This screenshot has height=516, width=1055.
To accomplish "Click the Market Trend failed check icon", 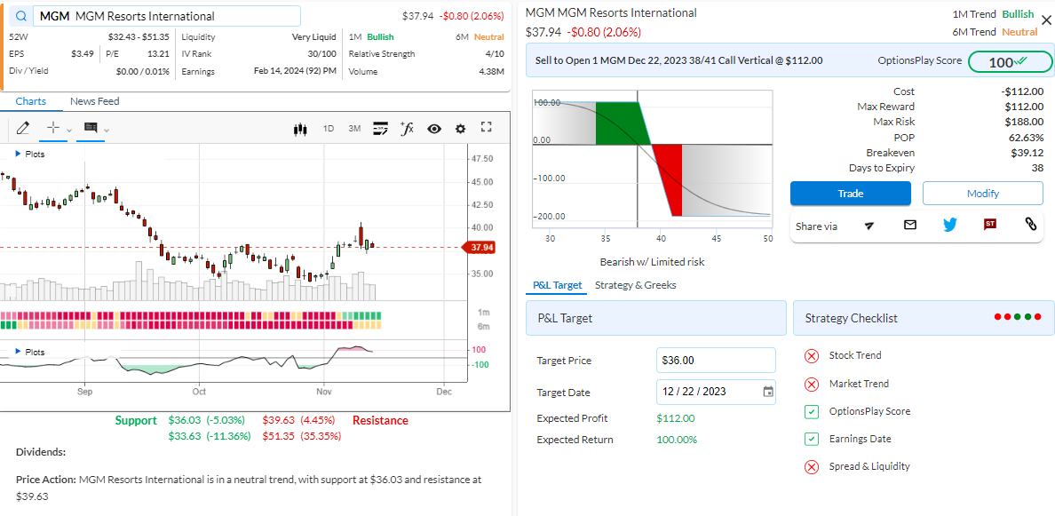I will click(812, 385).
